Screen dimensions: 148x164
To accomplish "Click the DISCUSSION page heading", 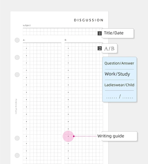I will click(89, 20).
